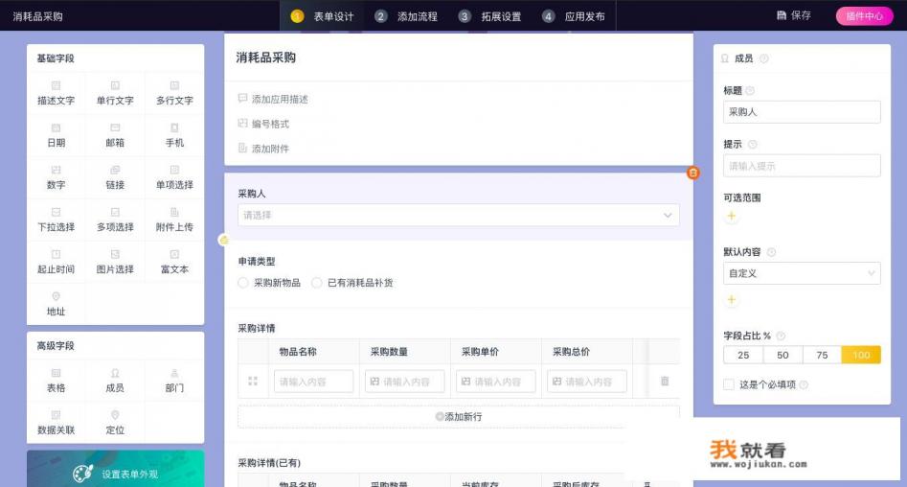This screenshot has width=907, height=487.
Task: Add the 数据关联 data link field
Action: point(56,423)
